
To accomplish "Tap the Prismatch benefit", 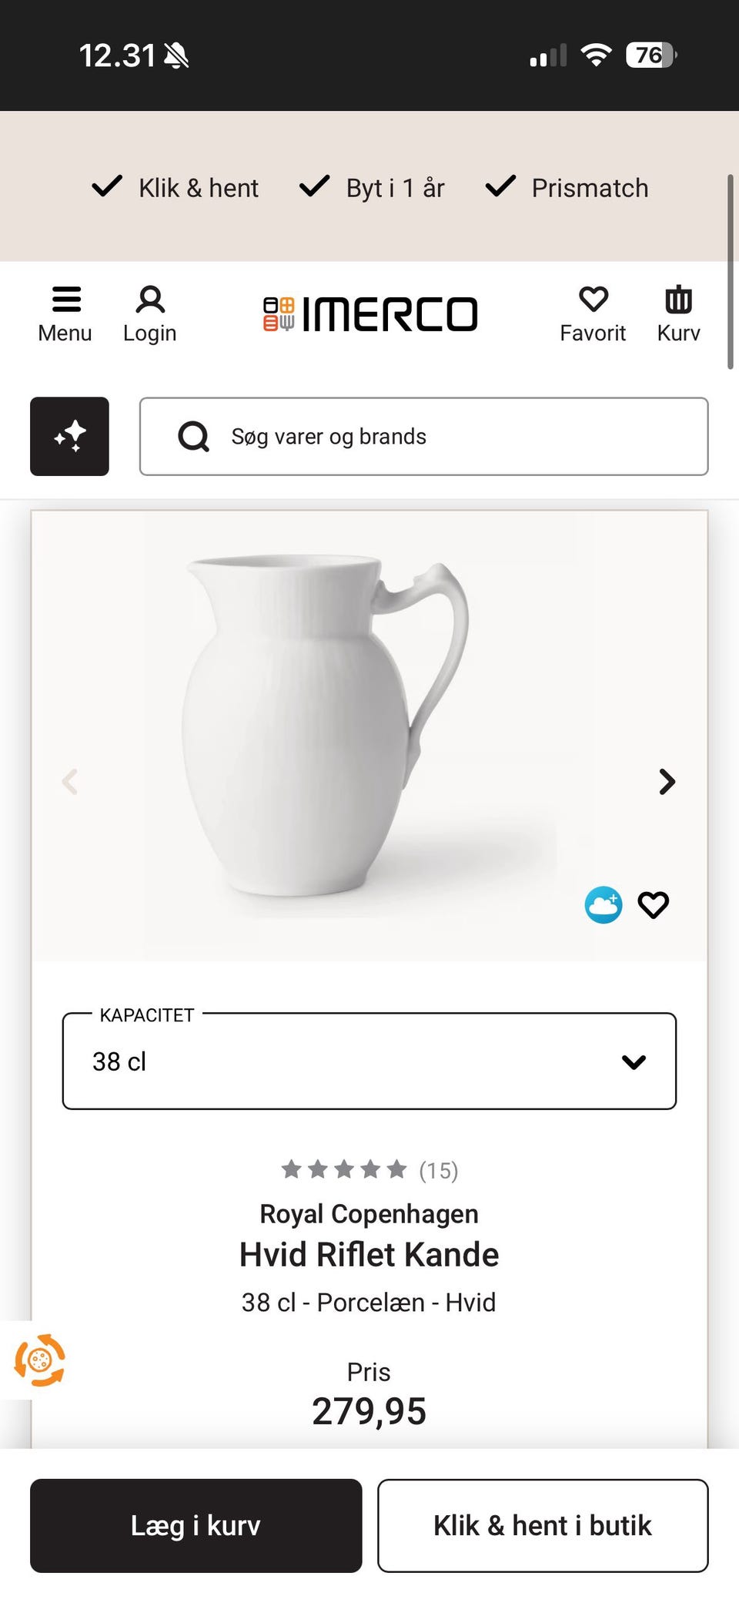I will [x=567, y=187].
